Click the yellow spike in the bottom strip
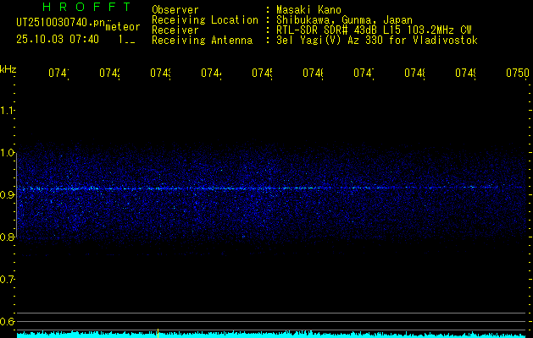Image resolution: width=533 pixels, height=338 pixels. (158, 333)
